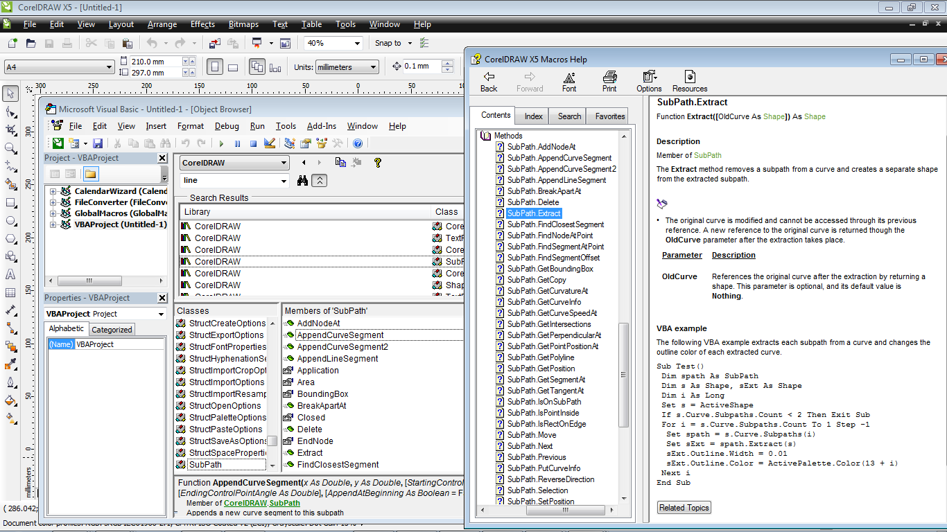Select SubPath.GetCopy in help contents
Screen dimensions: 947x532
(x=537, y=280)
